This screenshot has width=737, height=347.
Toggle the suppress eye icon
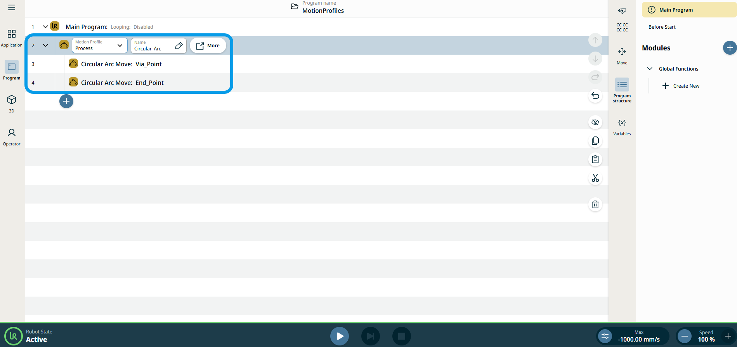tap(595, 122)
